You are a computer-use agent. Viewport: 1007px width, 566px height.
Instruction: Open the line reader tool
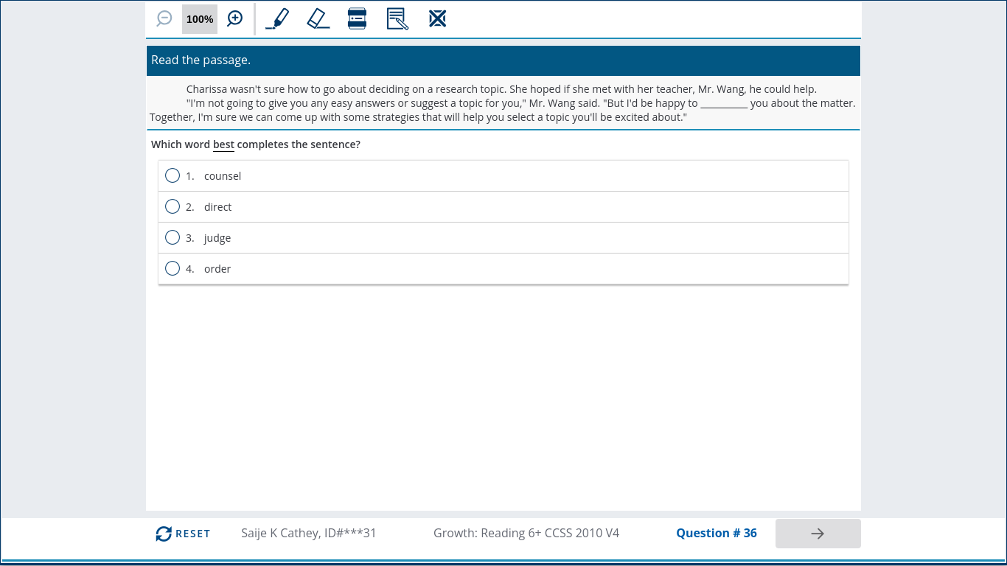357,18
